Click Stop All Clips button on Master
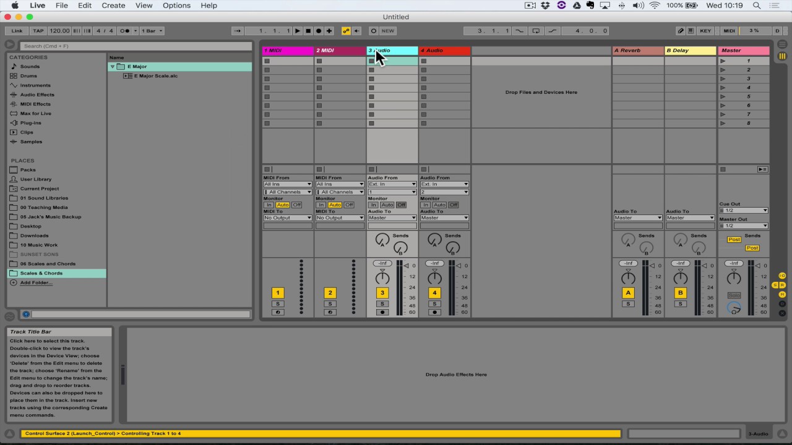The width and height of the screenshot is (792, 445). tap(723, 169)
